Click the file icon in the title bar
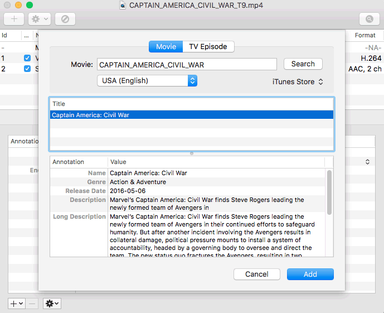The height and width of the screenshot is (313, 384). (x=123, y=5)
